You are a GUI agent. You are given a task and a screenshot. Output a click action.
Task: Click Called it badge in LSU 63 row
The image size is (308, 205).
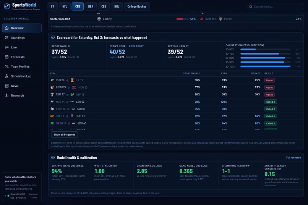coord(271,102)
